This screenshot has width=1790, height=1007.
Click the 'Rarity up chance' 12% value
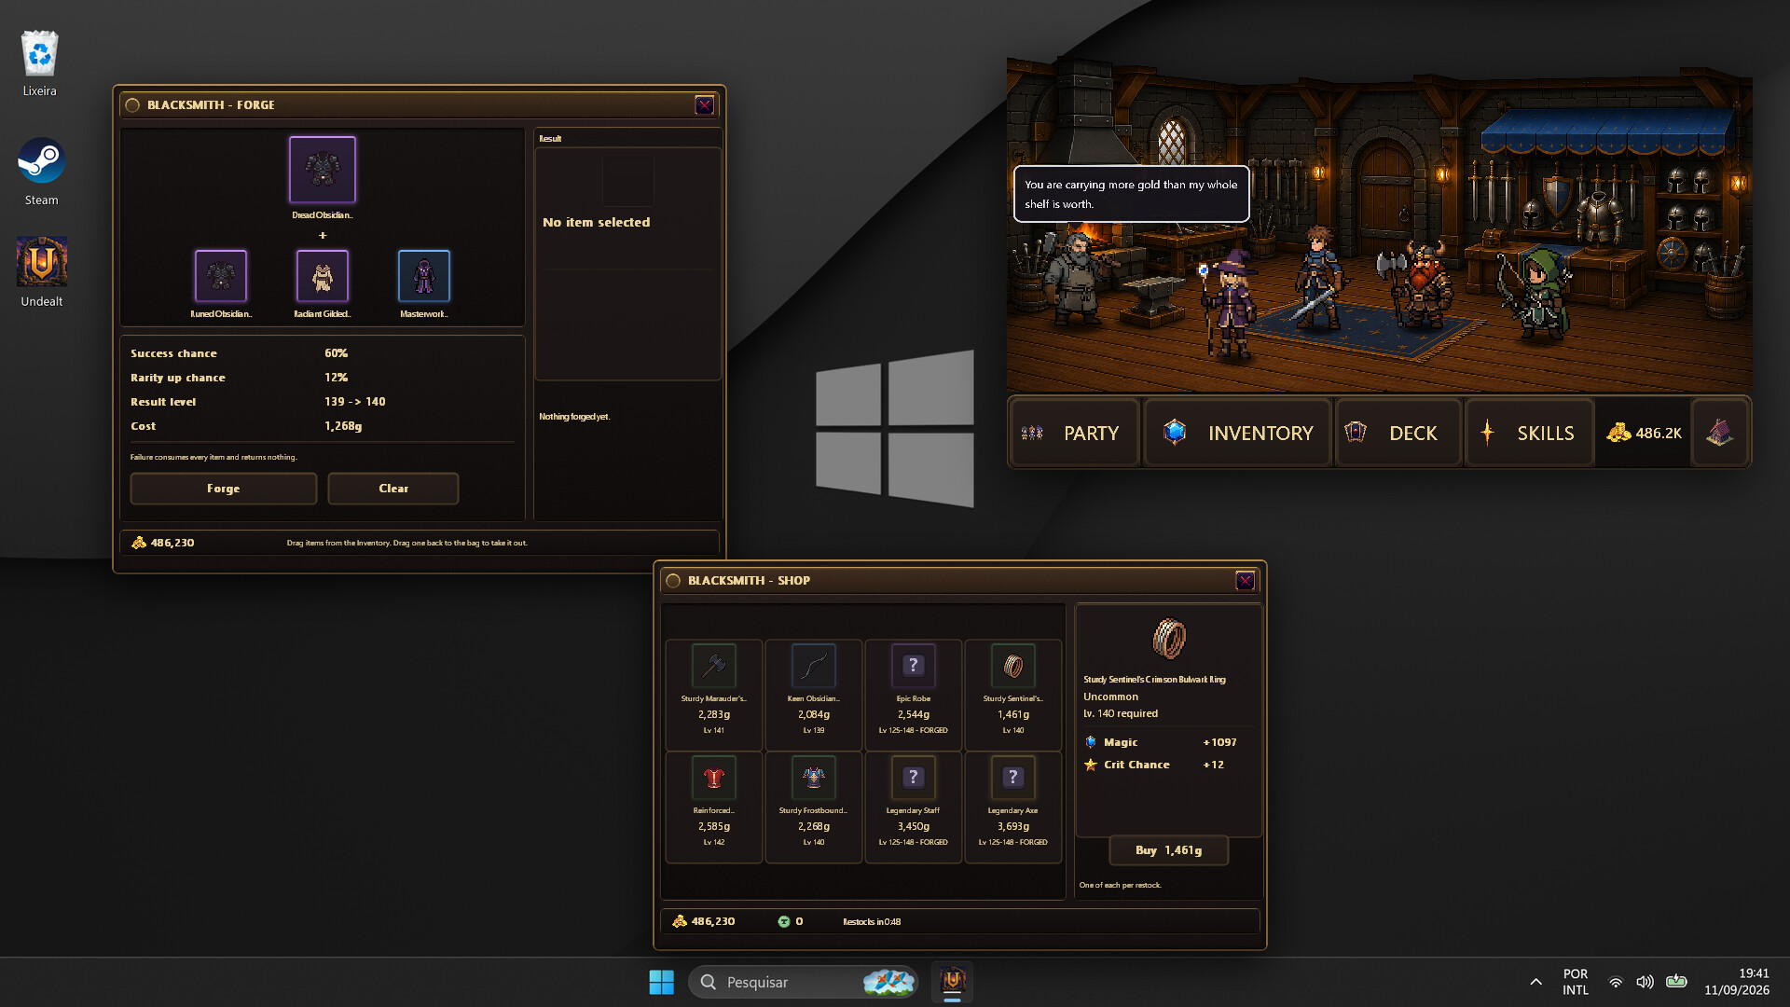336,378
